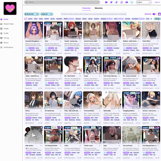Viewport: 161px width, 161px height.
Task: Toggle the Unfiltered switch
Action: point(154,14)
